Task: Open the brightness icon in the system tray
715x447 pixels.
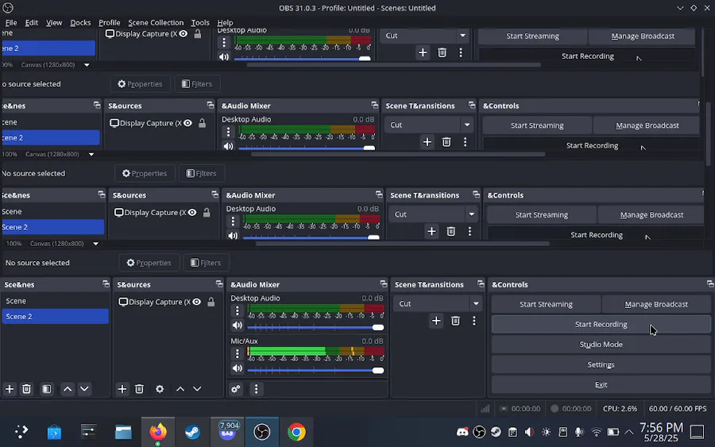Action: 547,431
